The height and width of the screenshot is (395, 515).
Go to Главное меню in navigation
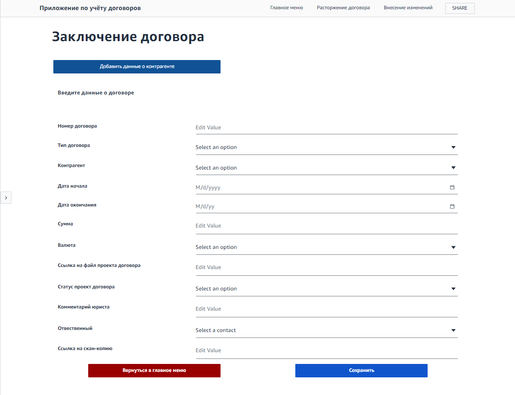pyautogui.click(x=286, y=8)
